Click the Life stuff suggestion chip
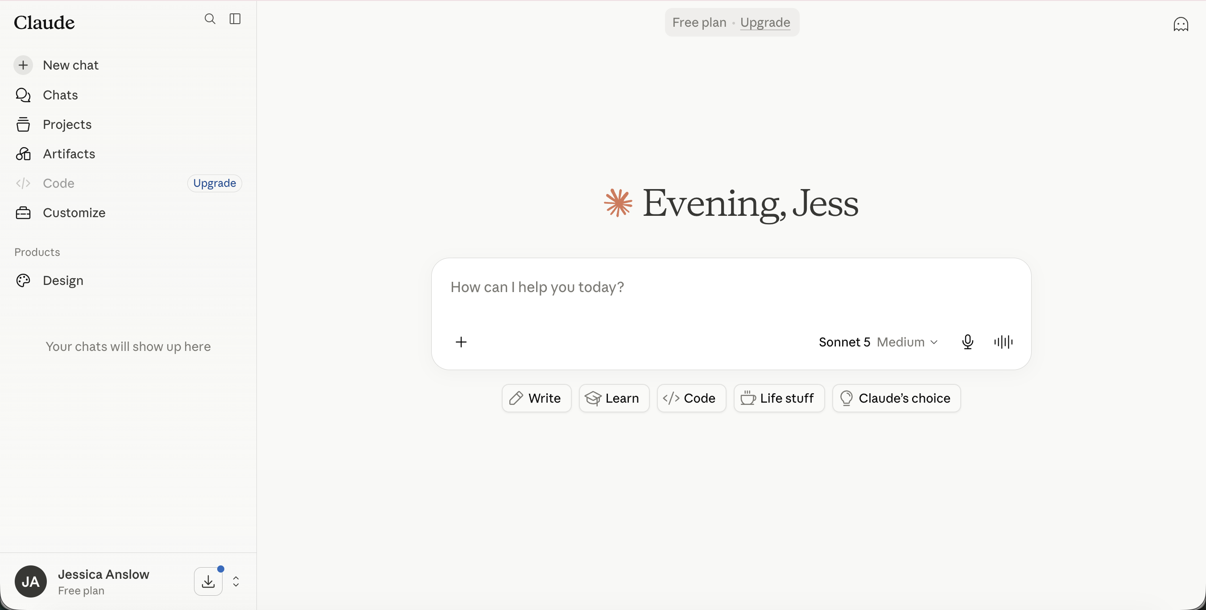 pyautogui.click(x=779, y=398)
